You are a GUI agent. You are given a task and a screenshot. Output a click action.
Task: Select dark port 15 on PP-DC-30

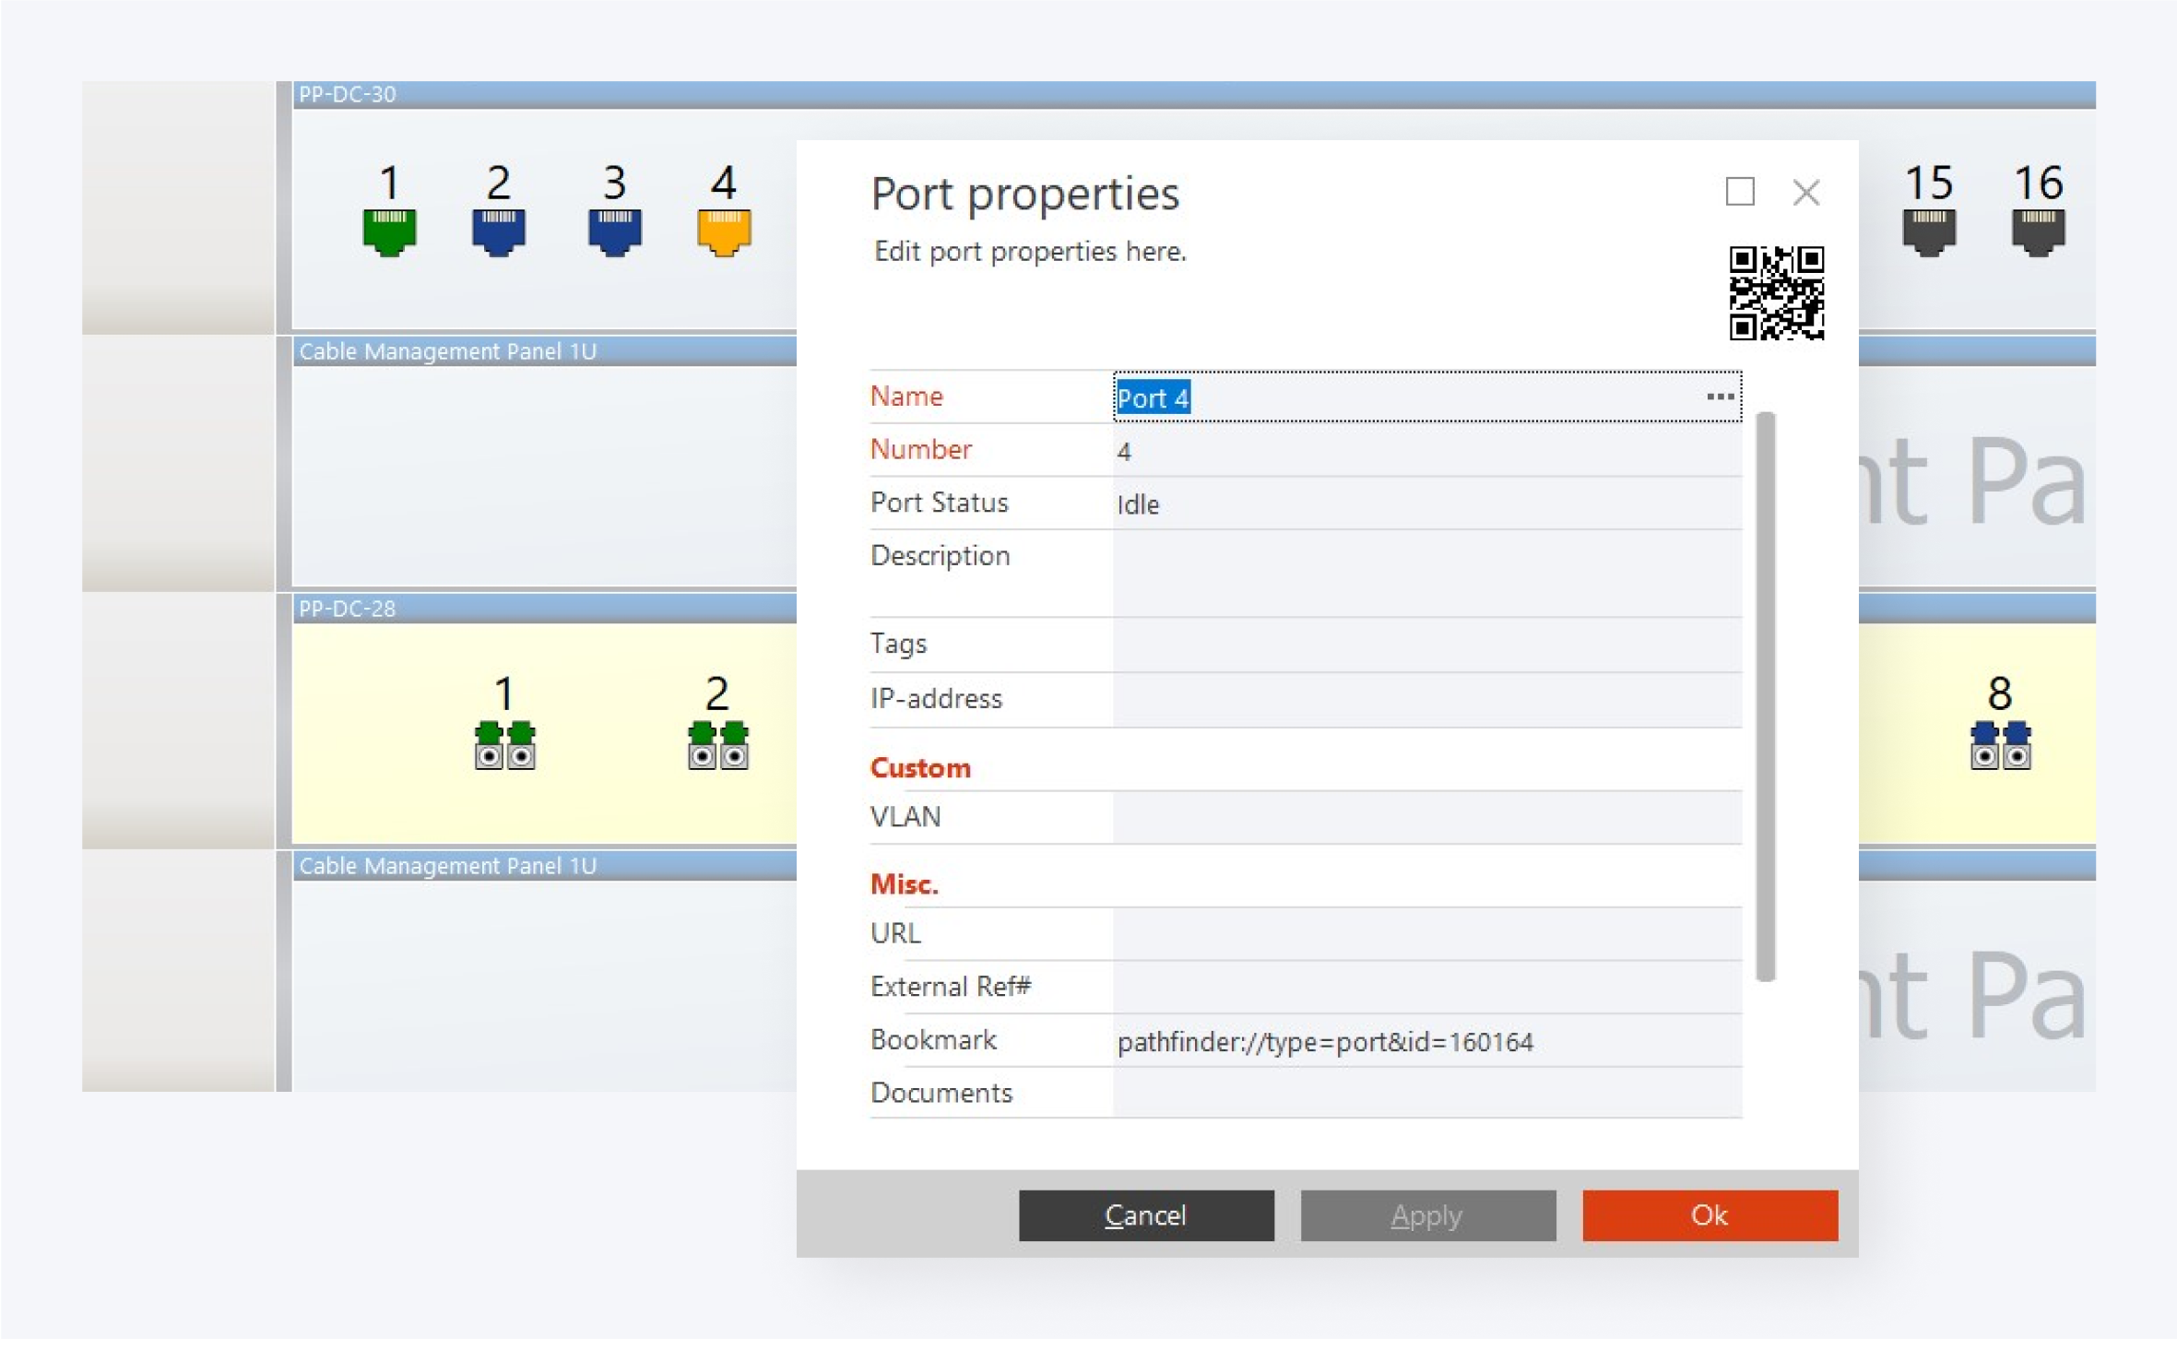tap(1929, 231)
